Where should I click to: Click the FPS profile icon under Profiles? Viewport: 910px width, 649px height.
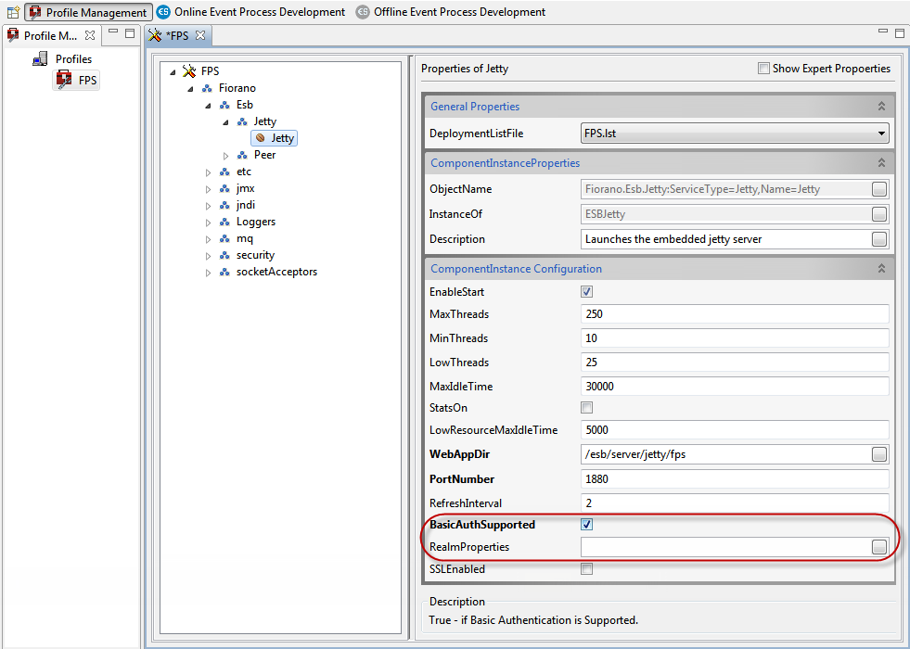tap(64, 81)
